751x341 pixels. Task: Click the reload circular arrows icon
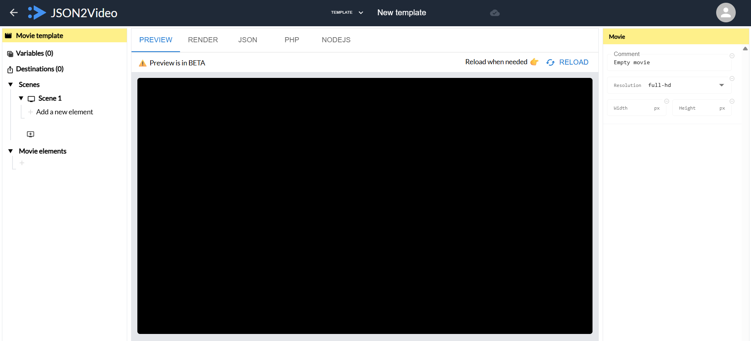point(550,63)
